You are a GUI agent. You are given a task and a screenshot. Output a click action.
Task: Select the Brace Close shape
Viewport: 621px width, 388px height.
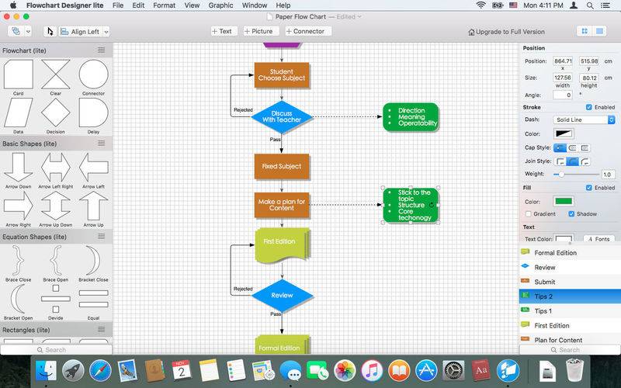[x=18, y=260]
